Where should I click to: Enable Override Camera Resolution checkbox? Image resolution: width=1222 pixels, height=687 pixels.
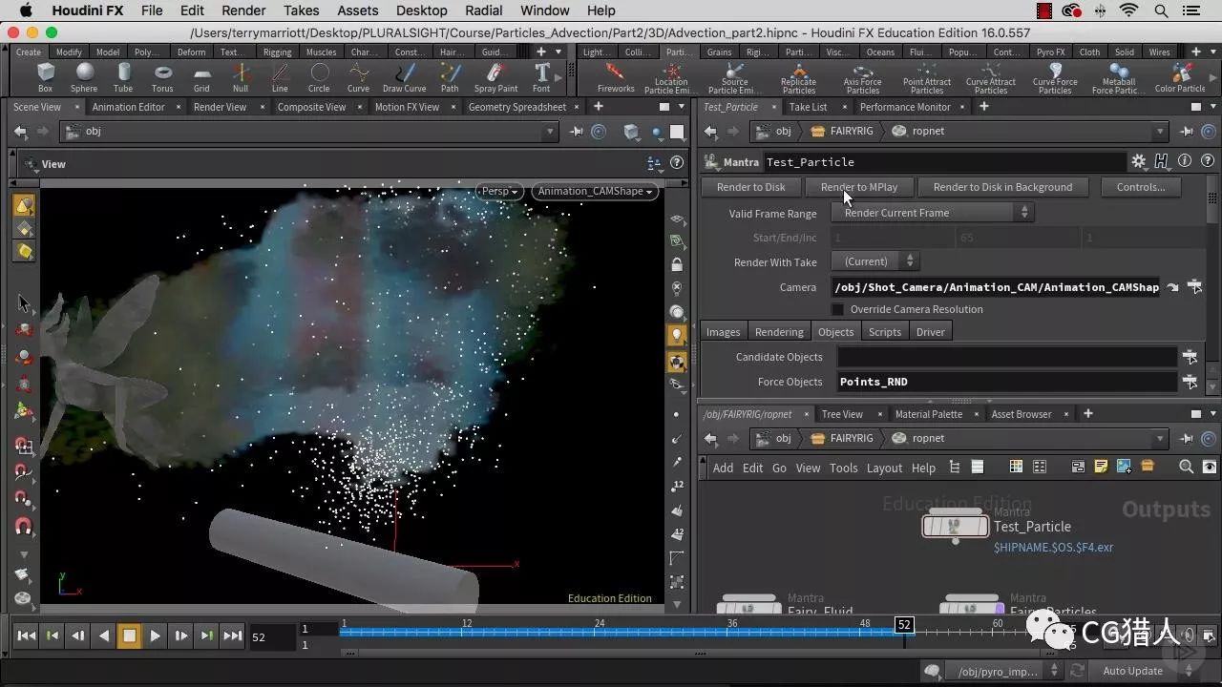(x=838, y=309)
